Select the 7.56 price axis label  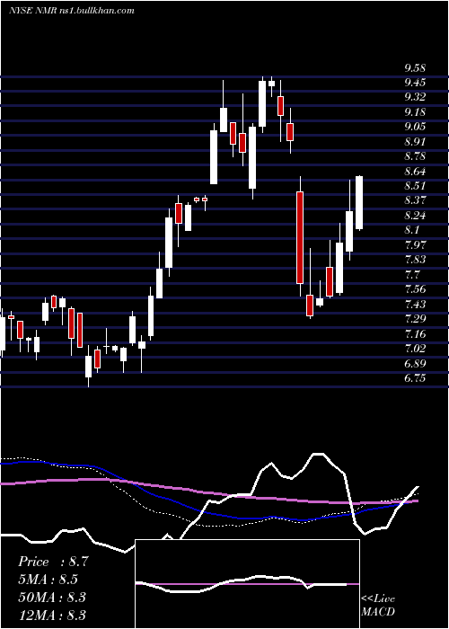pos(415,289)
